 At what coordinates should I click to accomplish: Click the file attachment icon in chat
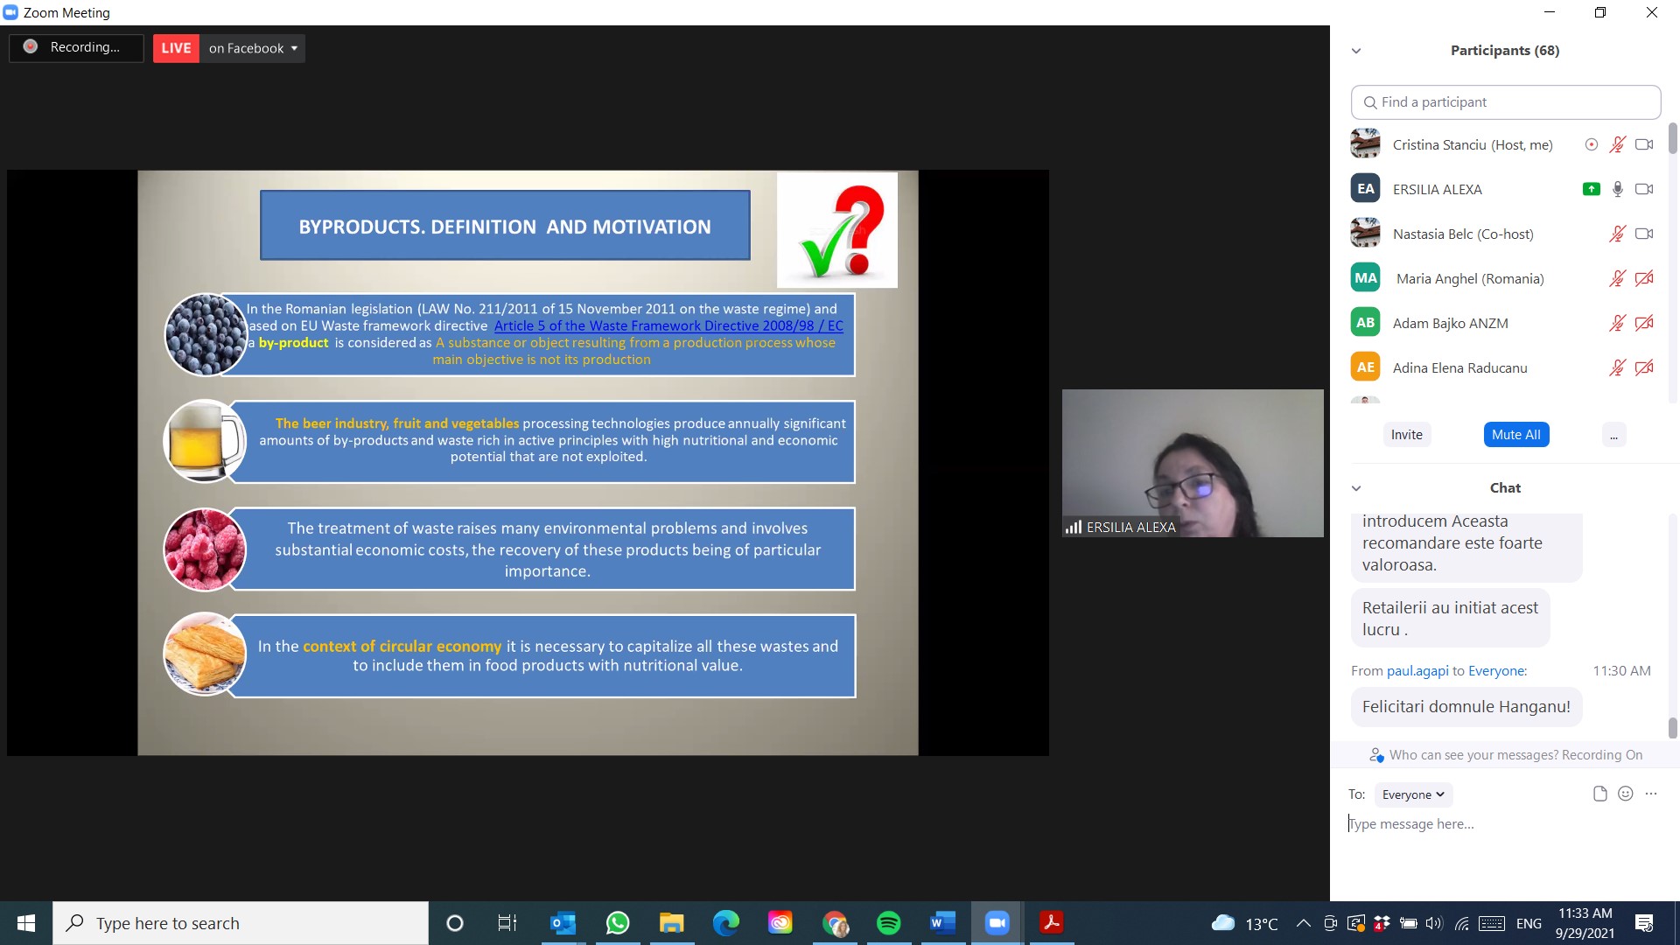click(x=1599, y=794)
